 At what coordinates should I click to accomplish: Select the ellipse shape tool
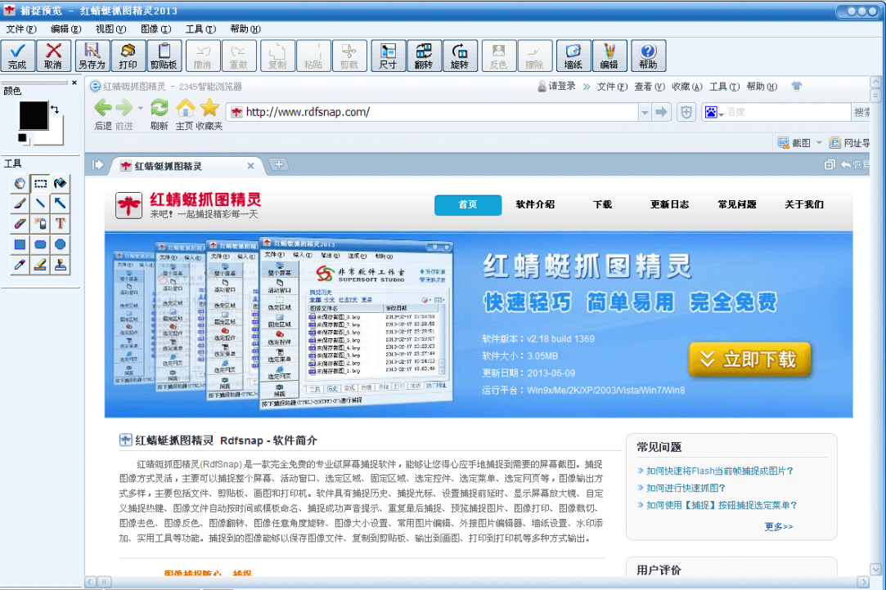point(60,244)
